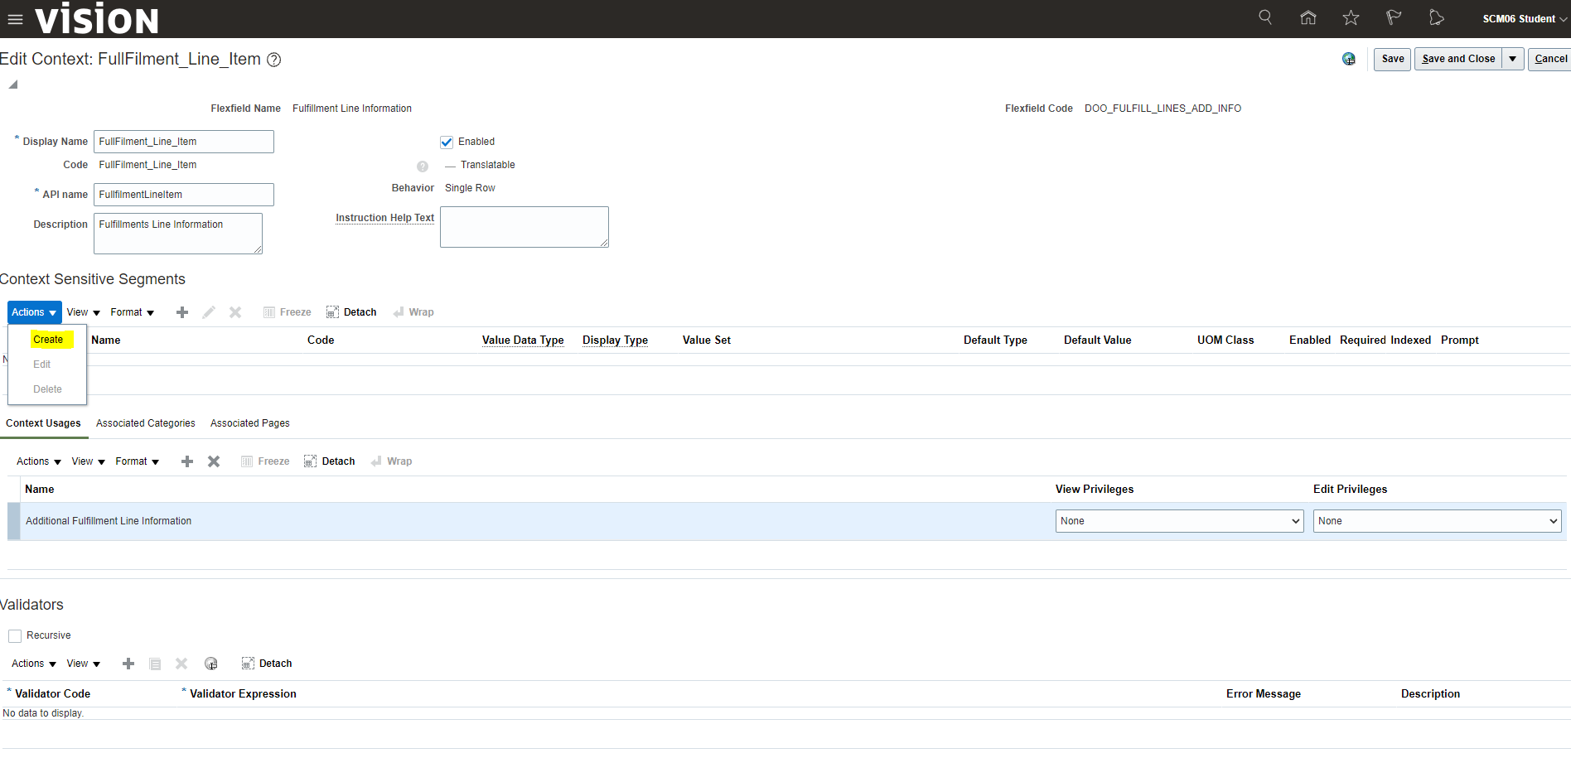Select Create from the Actions menu

click(49, 340)
